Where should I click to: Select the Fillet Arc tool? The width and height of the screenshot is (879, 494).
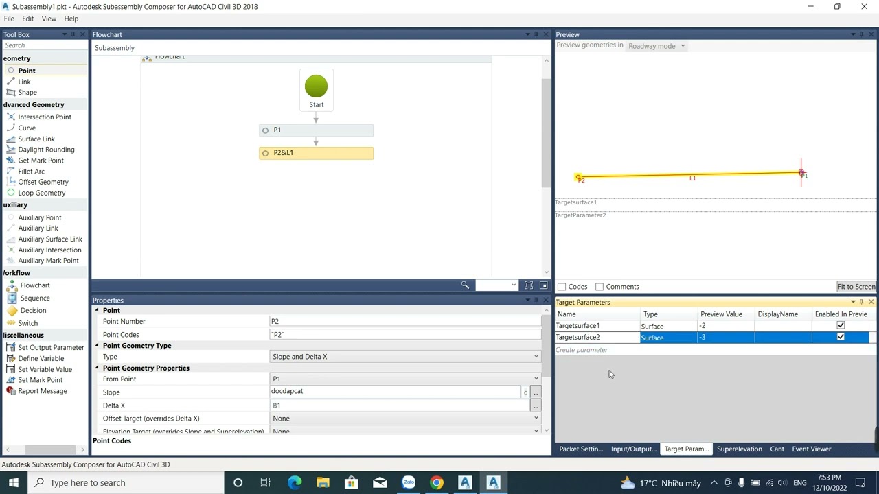[x=31, y=172]
